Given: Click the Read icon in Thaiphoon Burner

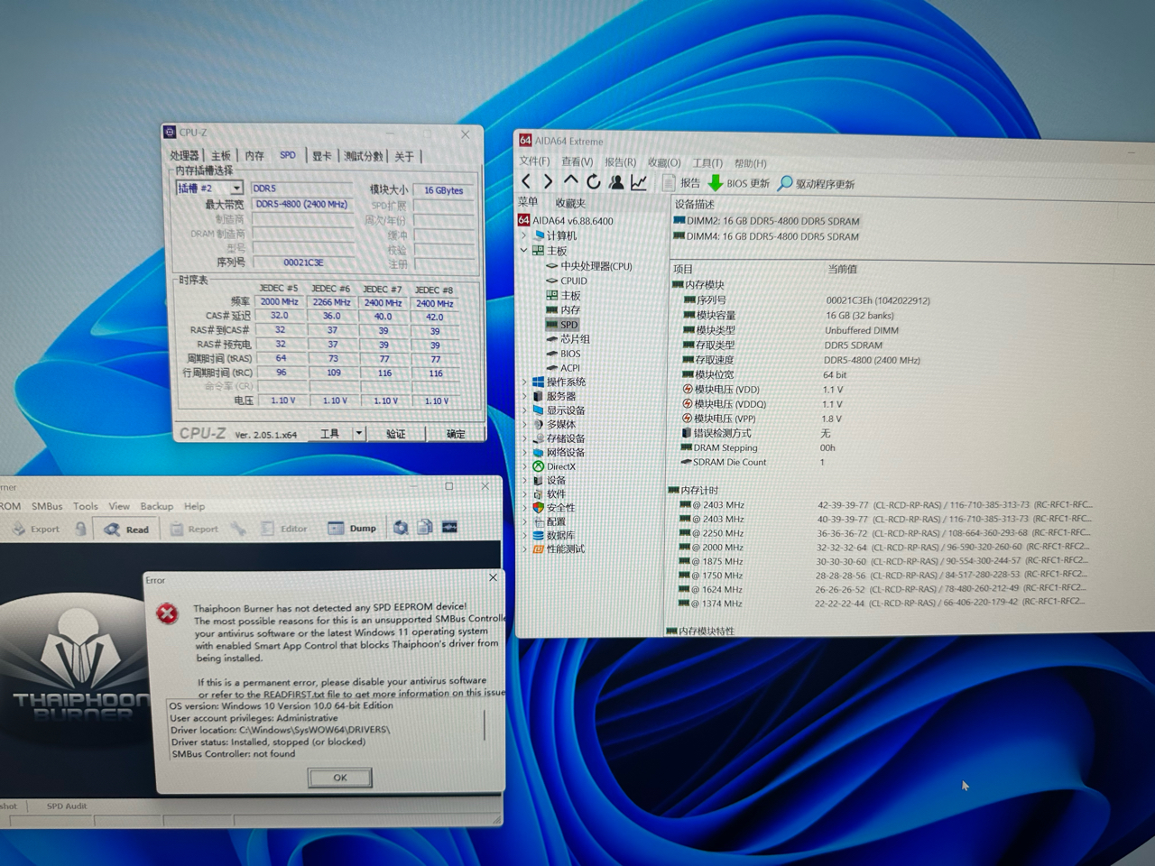Looking at the screenshot, I should 126,529.
